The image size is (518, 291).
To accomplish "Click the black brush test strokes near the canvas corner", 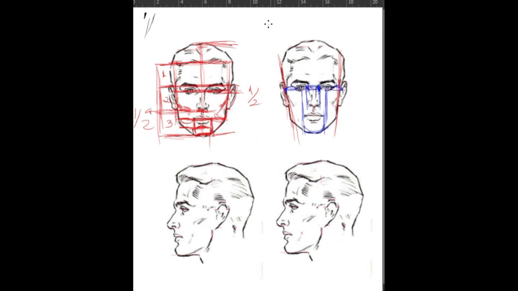I will tap(149, 25).
